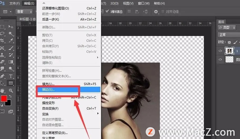This screenshot has height=139, width=240.
Task: Uncheck the 消除锯齿 anti-alias checkbox
Action: [x=107, y=12]
